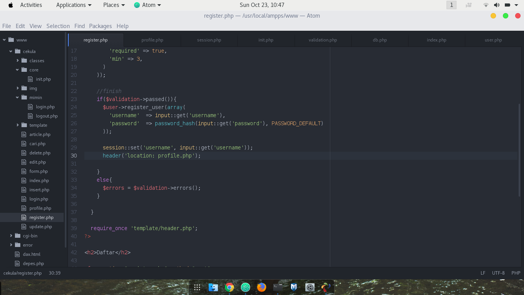Launch Firefox from the dock
The image size is (524, 295).
(262, 287)
